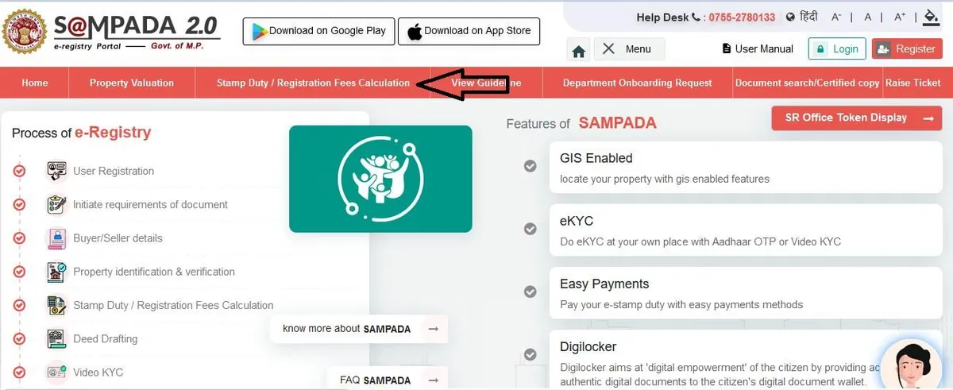Click the Video KYC step icon
The height and width of the screenshot is (390, 953).
click(56, 373)
